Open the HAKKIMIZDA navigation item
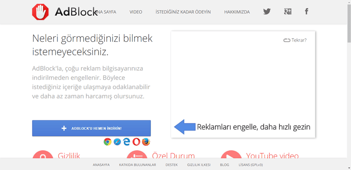Viewport: 351px width, 170px height. click(x=237, y=12)
